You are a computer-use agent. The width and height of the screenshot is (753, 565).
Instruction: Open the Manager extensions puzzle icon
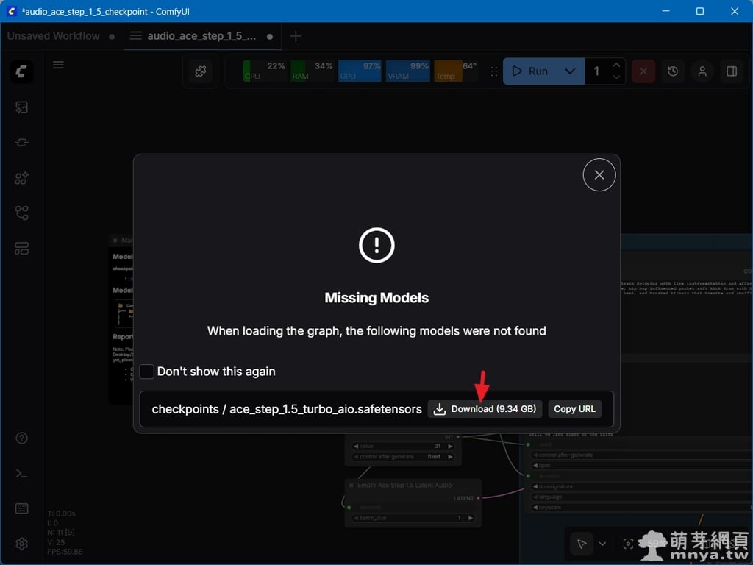point(200,71)
